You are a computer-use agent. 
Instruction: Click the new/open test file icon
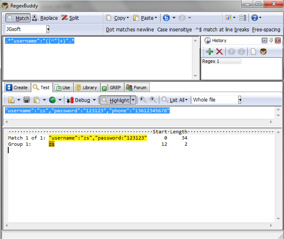tap(11, 100)
